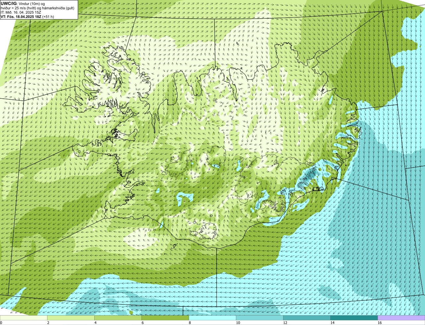
Task: Choose the dark teal 14–16 legend swatch
Action: (354, 318)
